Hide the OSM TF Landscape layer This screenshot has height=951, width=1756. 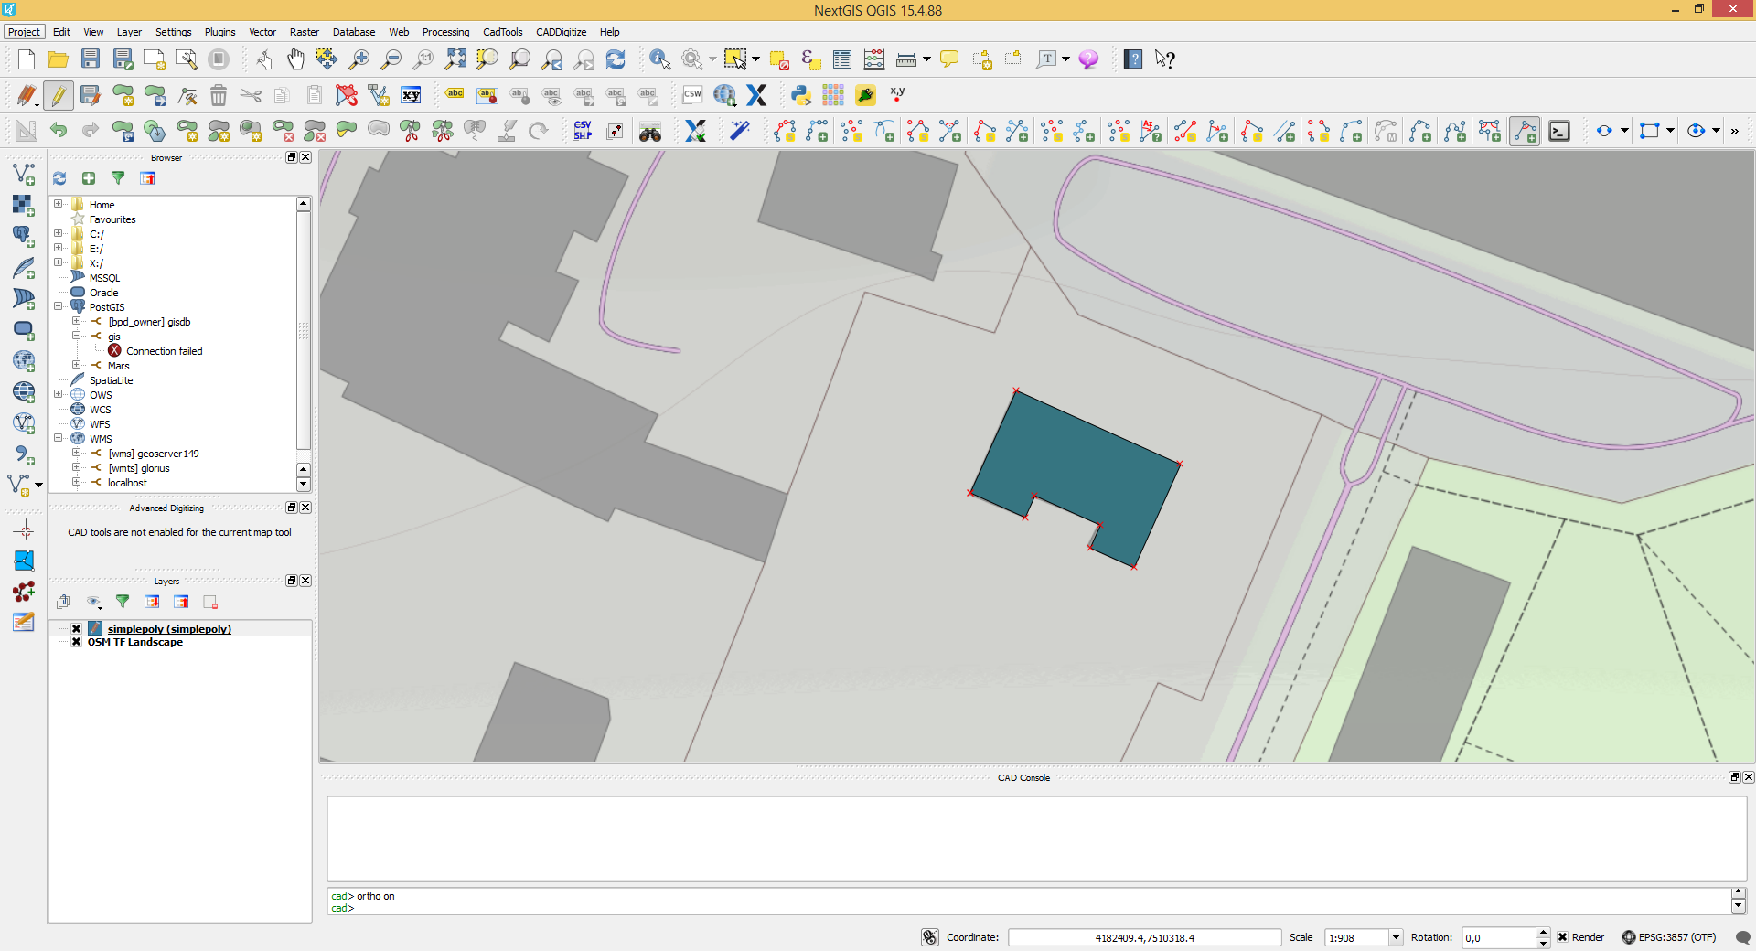click(77, 642)
